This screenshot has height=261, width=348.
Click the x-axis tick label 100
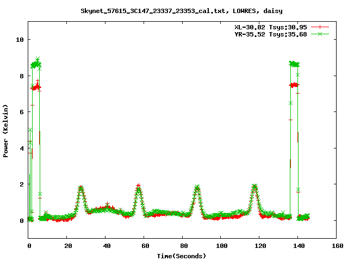(x=221, y=246)
